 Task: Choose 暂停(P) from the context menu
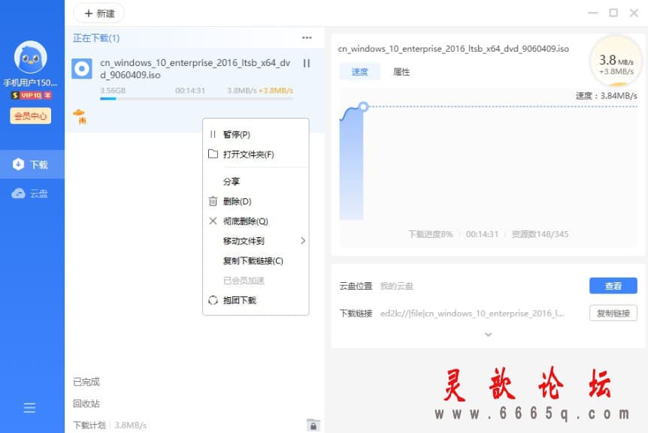pyautogui.click(x=256, y=134)
